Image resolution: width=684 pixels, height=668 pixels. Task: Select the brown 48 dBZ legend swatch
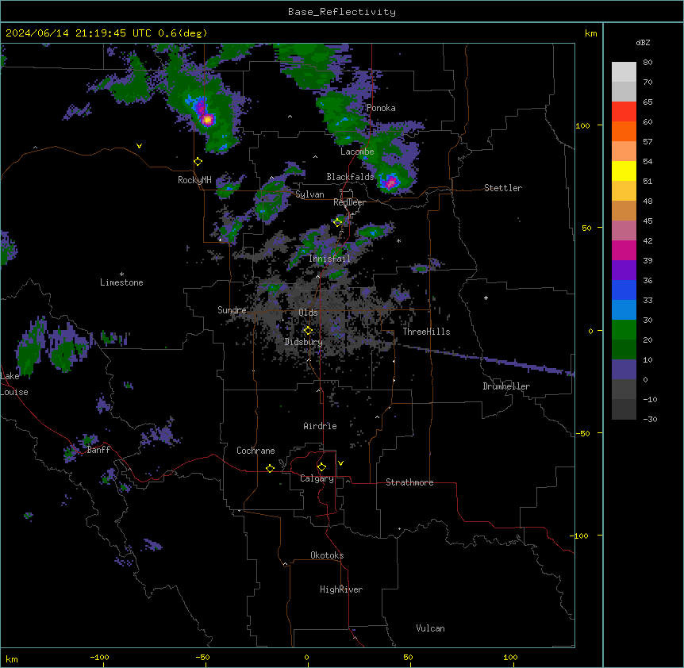coord(624,210)
